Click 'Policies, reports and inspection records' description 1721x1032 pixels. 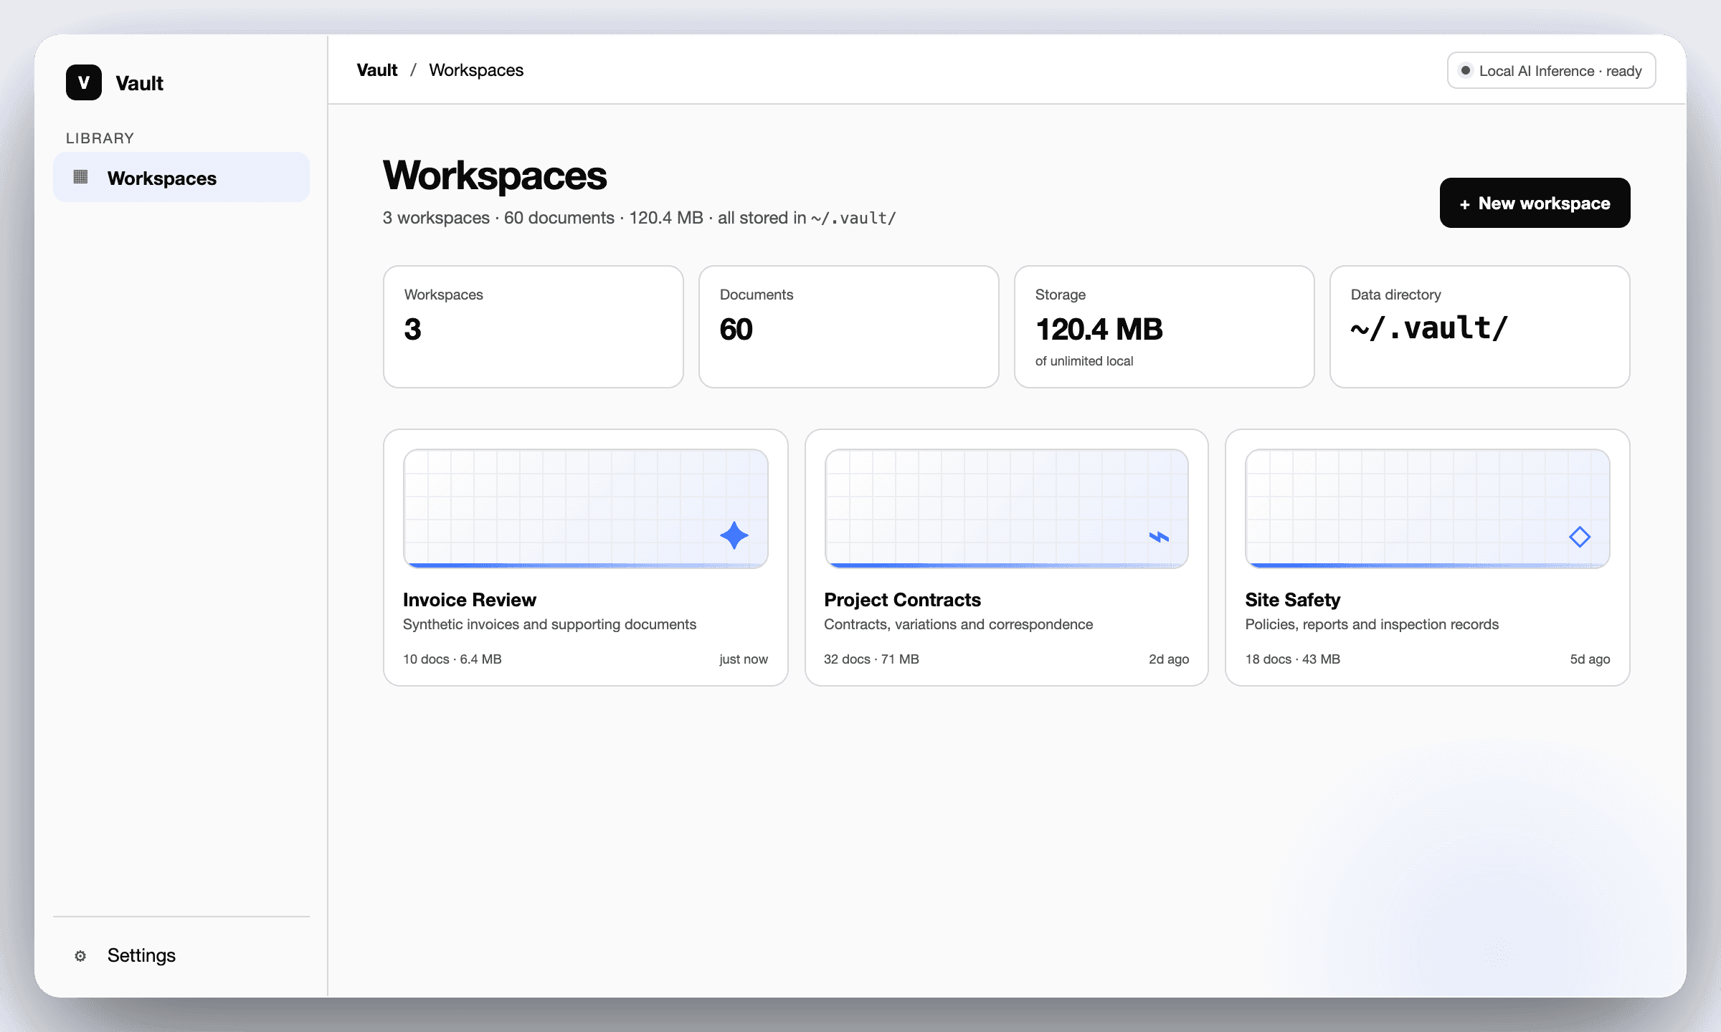point(1372,624)
